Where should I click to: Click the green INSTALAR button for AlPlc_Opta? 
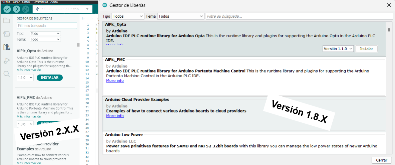tap(50, 78)
